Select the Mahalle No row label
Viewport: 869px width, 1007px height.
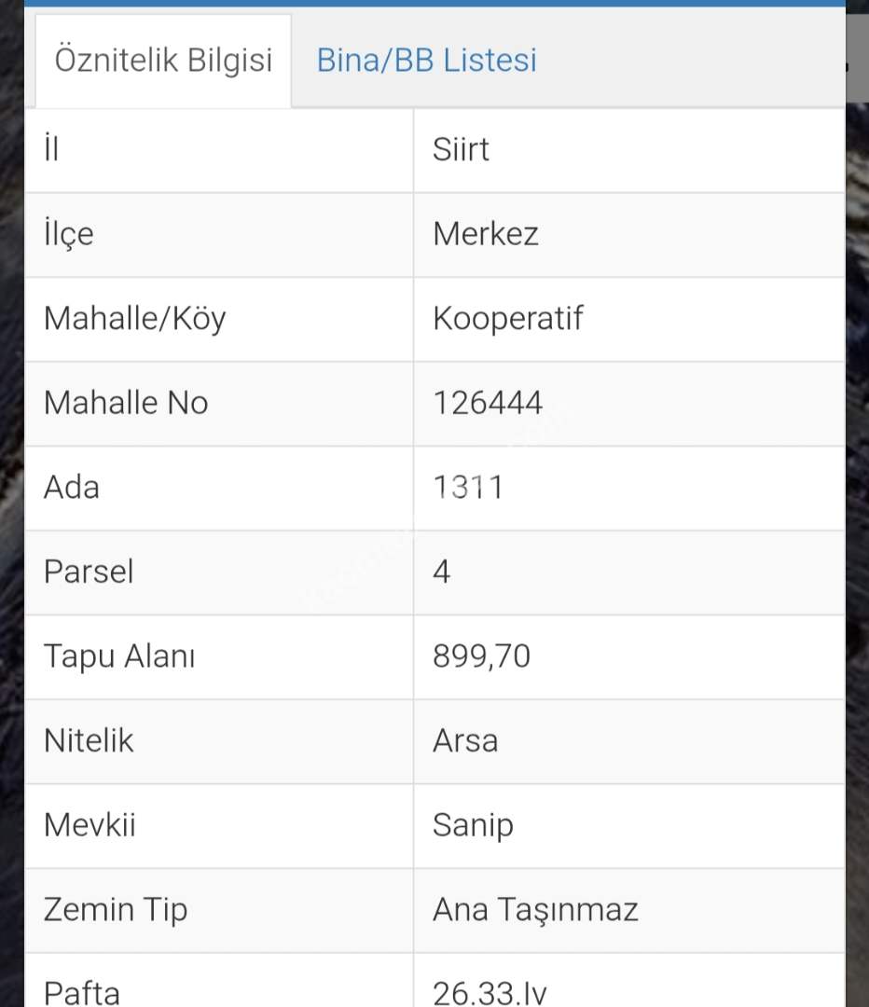point(126,403)
